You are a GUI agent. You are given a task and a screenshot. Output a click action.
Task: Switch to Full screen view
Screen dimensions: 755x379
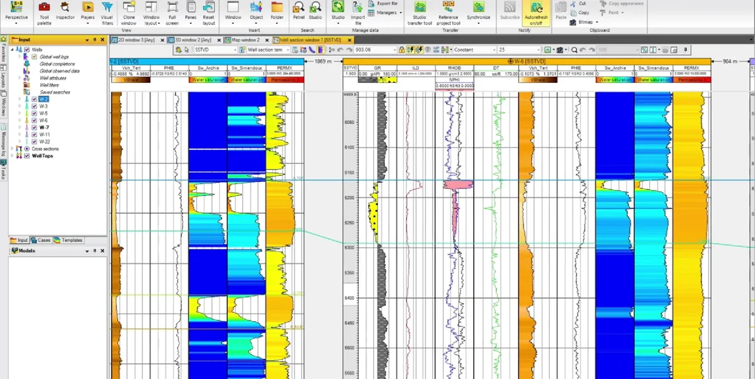(174, 13)
